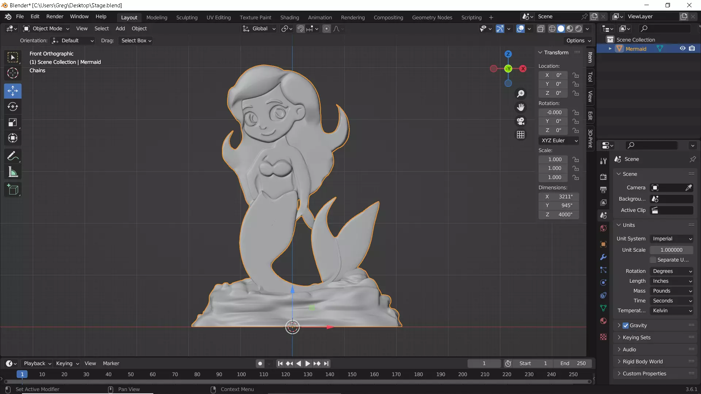The image size is (701, 394).
Task: Open the Tool properties tab wrench icon
Action: tap(603, 161)
